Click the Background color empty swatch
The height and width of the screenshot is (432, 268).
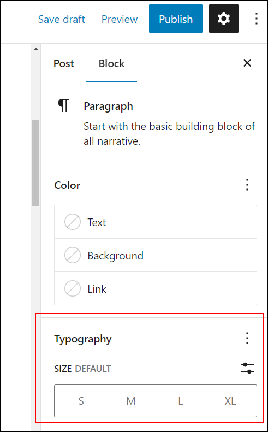tap(73, 256)
